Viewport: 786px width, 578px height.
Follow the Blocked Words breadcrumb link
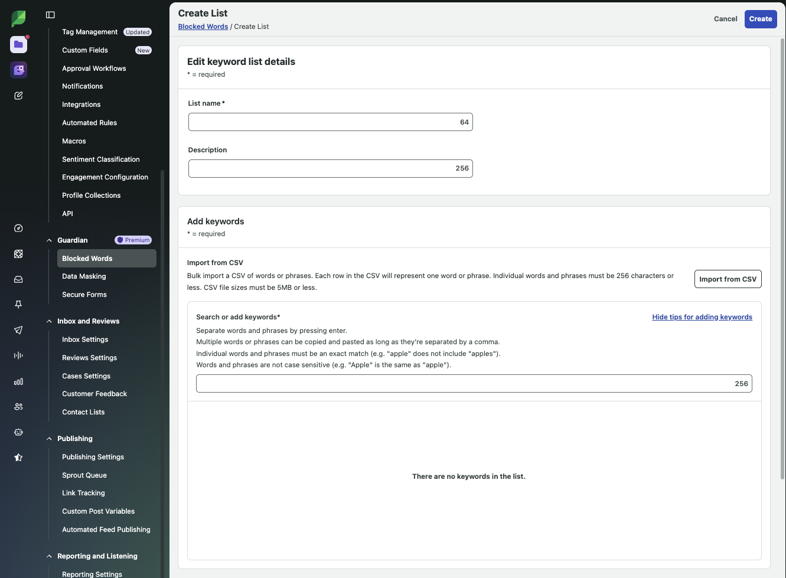(x=203, y=27)
